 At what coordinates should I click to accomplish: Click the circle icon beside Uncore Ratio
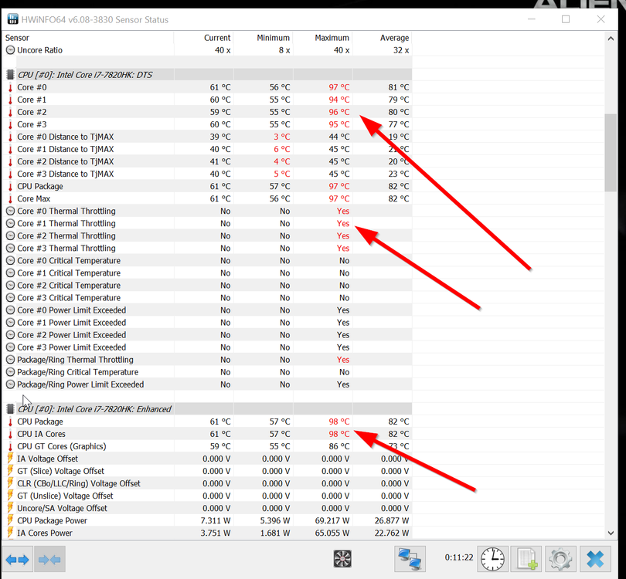click(10, 49)
